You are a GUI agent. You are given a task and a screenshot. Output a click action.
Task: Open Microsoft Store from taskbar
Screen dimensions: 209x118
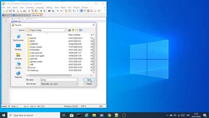point(72,115)
